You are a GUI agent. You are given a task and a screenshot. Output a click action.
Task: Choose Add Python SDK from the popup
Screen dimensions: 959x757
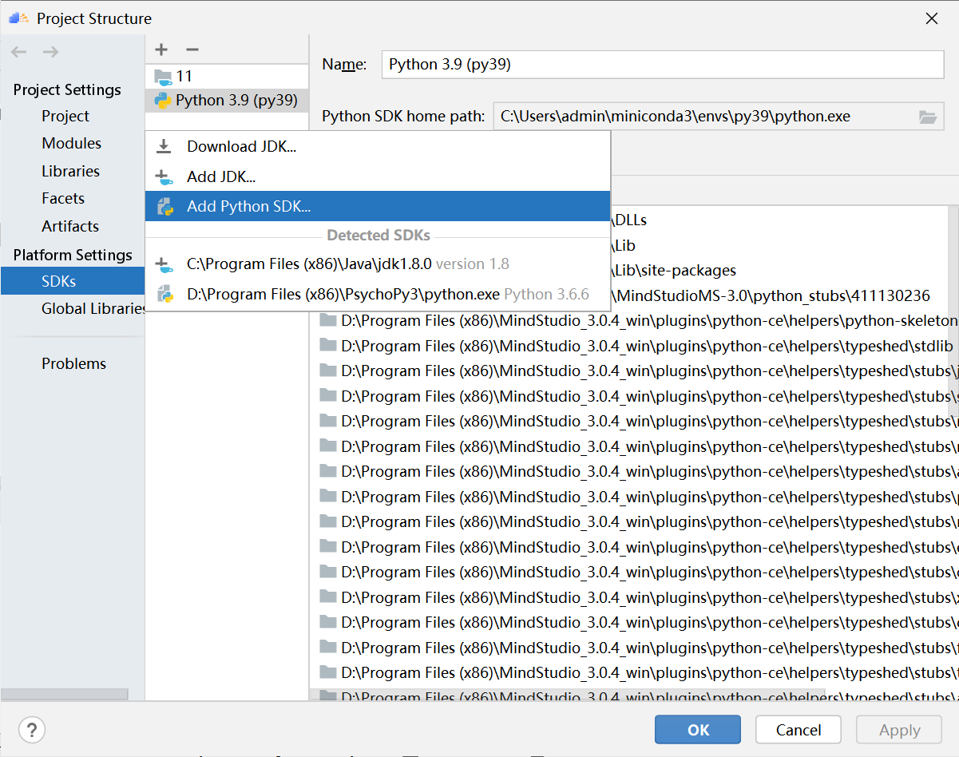pyautogui.click(x=248, y=206)
